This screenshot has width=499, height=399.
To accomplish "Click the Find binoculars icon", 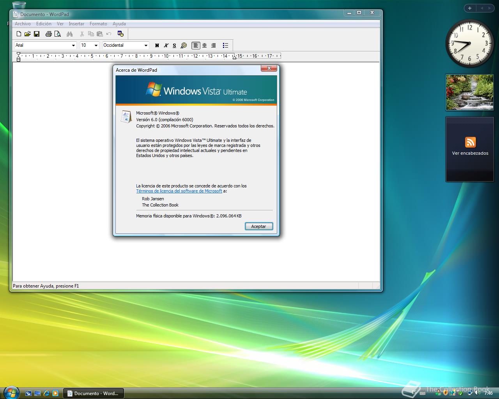I will pyautogui.click(x=69, y=34).
